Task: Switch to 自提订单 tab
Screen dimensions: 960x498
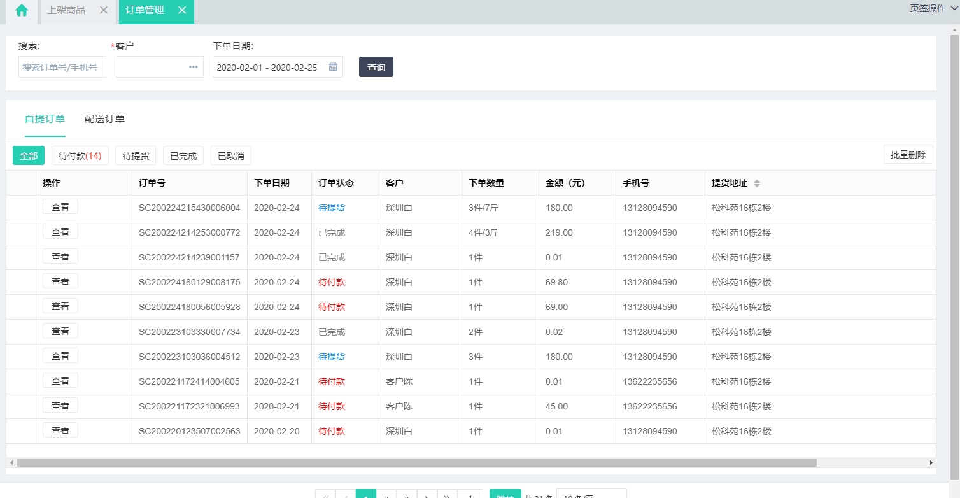Action: pos(45,118)
